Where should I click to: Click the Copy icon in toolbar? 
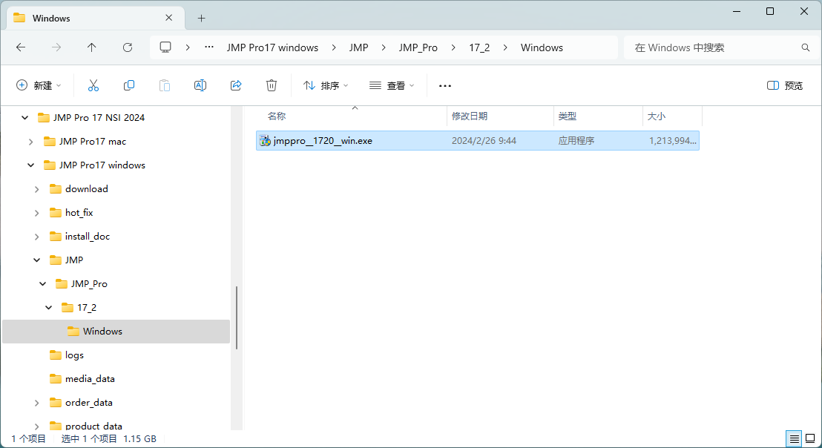point(129,85)
